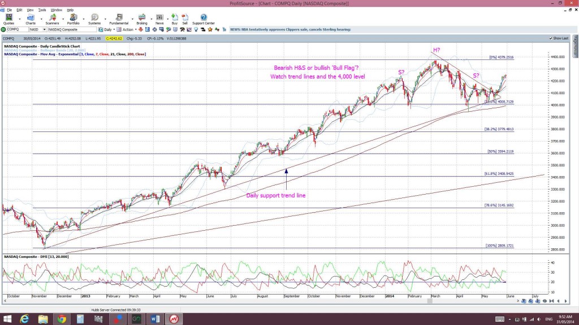Expand the Scanners dropdown arrow

pos(63,19)
